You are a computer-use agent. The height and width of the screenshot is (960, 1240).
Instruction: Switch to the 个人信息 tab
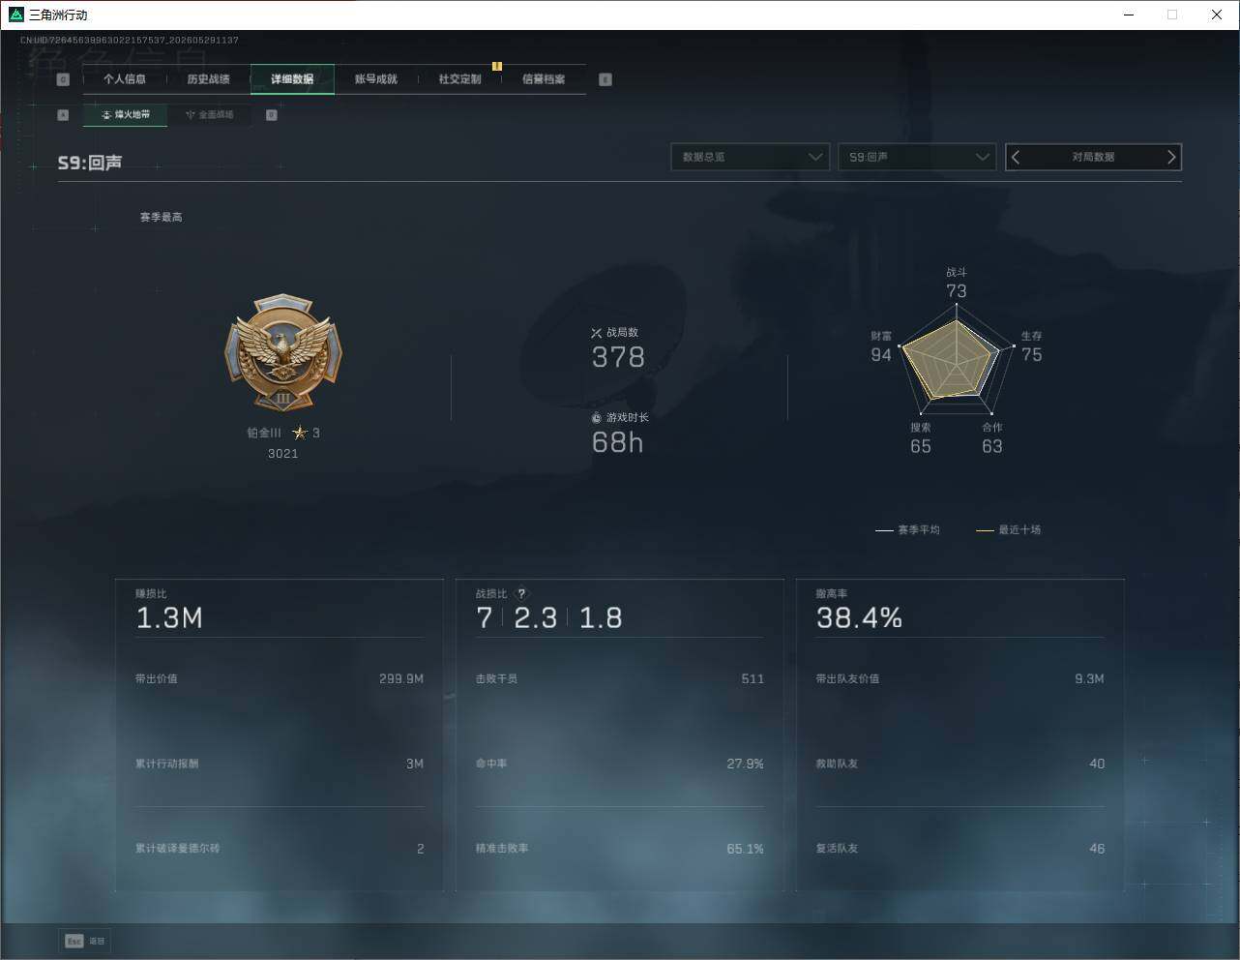pos(125,79)
